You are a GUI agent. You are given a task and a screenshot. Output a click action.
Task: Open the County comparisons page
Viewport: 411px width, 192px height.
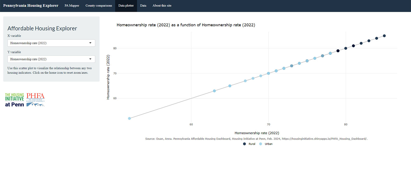99,5
